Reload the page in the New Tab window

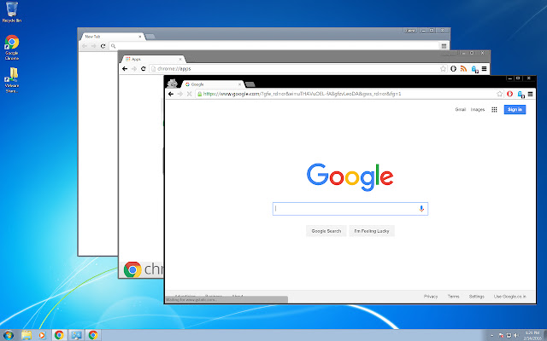click(103, 46)
